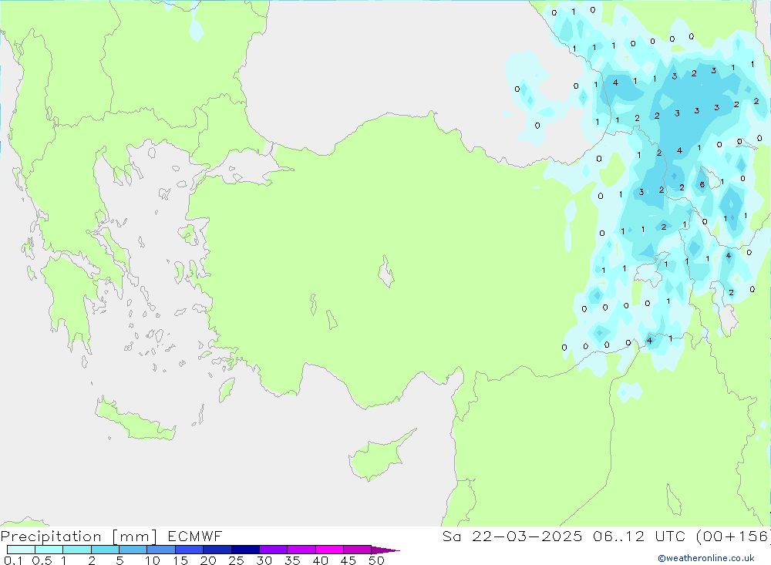Choose the 10–15 mm legend color swatch
Viewport: 771px width, 565px height.
[161, 550]
